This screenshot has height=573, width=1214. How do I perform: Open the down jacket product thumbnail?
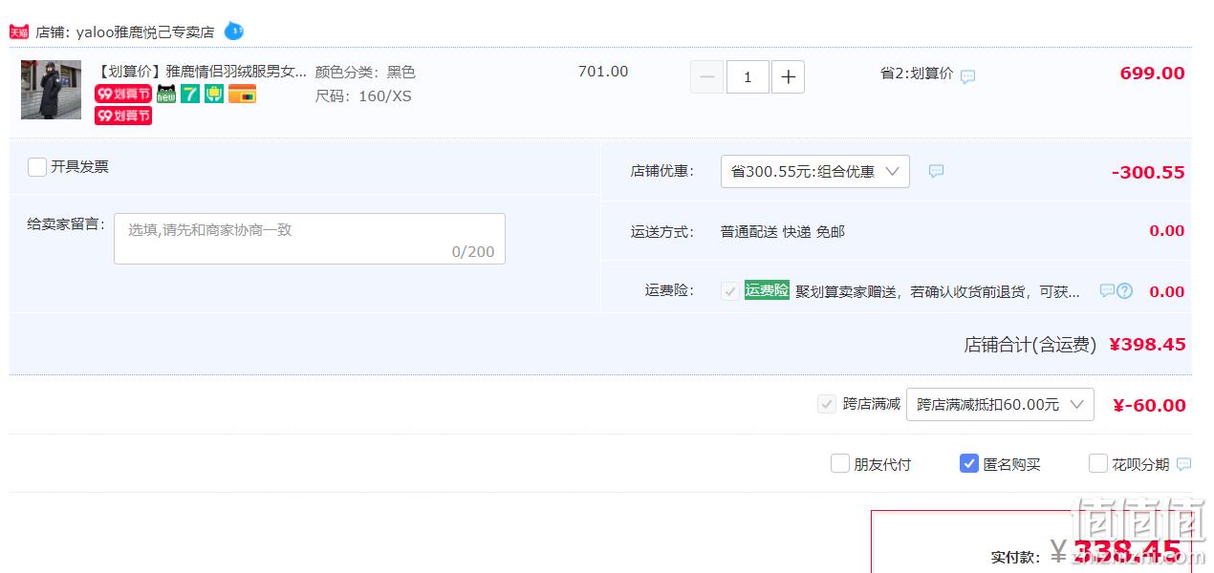click(52, 90)
